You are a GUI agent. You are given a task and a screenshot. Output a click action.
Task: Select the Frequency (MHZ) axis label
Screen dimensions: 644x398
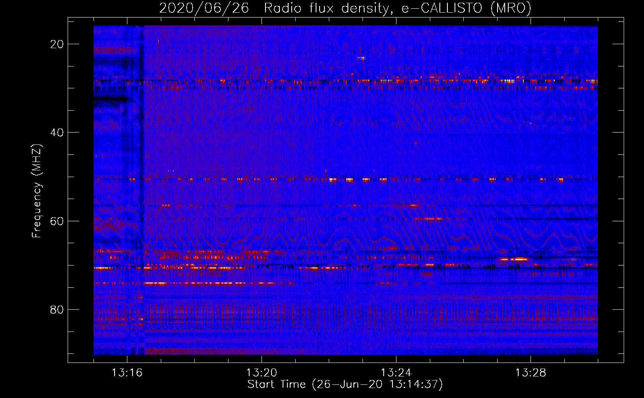(x=37, y=191)
